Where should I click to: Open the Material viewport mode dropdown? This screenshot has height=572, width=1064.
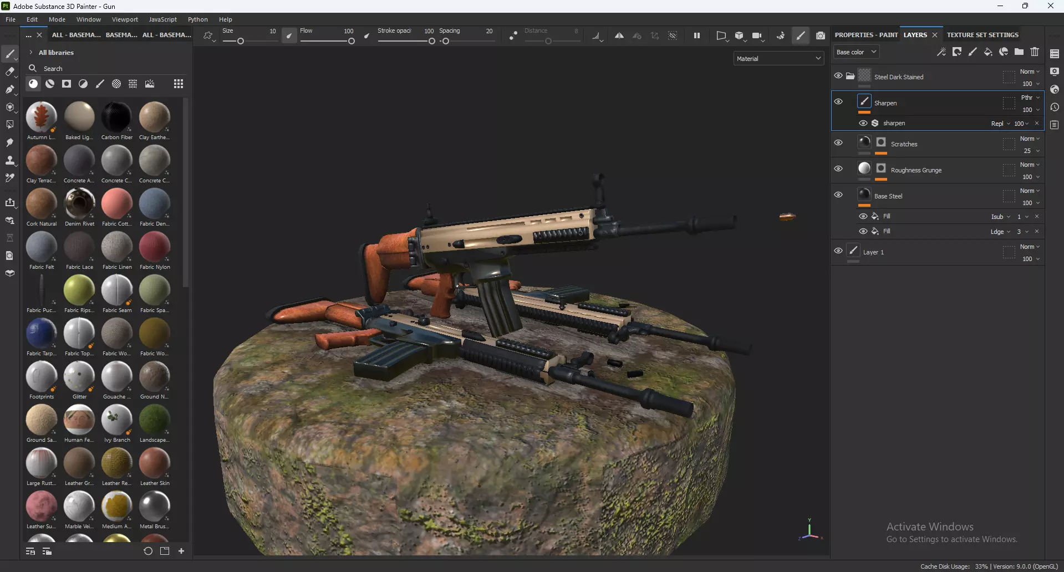tap(779, 58)
